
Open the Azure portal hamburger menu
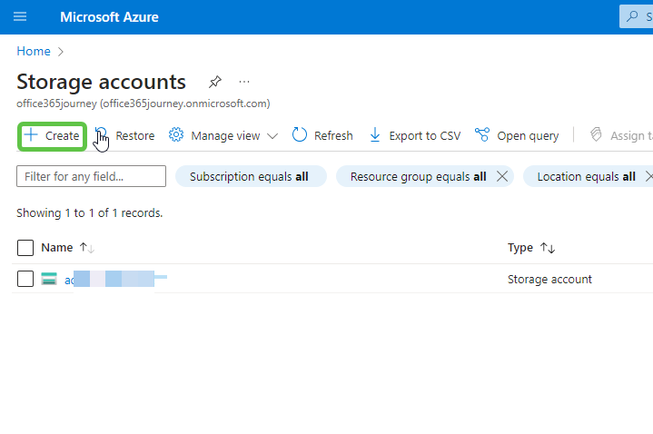pos(21,17)
